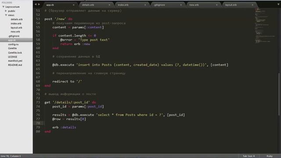This screenshot has width=281, height=158.
Task: Close the index.erb tab
Action: tap(145, 5)
